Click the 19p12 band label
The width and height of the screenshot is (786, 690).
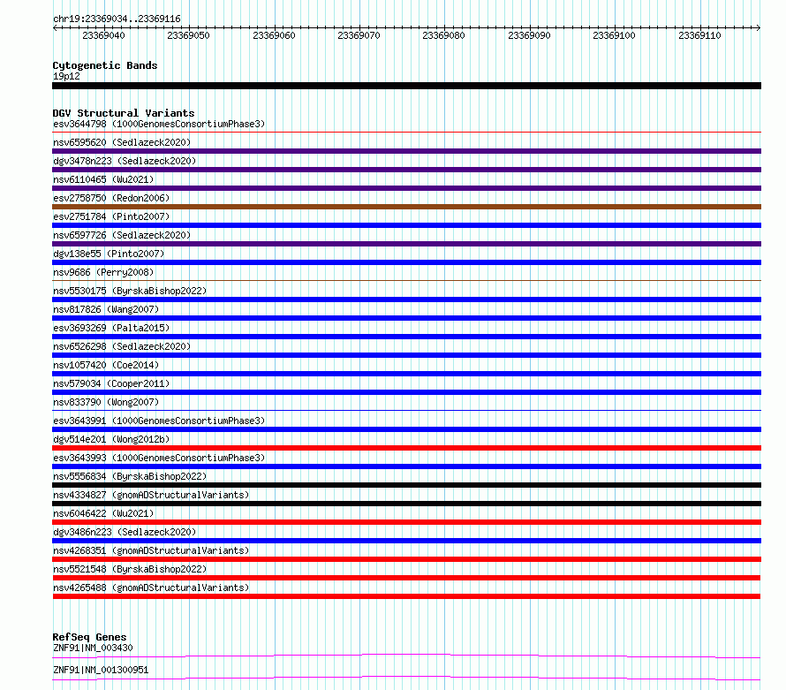pos(66,76)
